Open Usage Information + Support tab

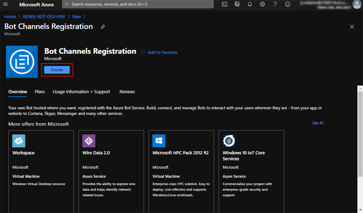pyautogui.click(x=81, y=92)
